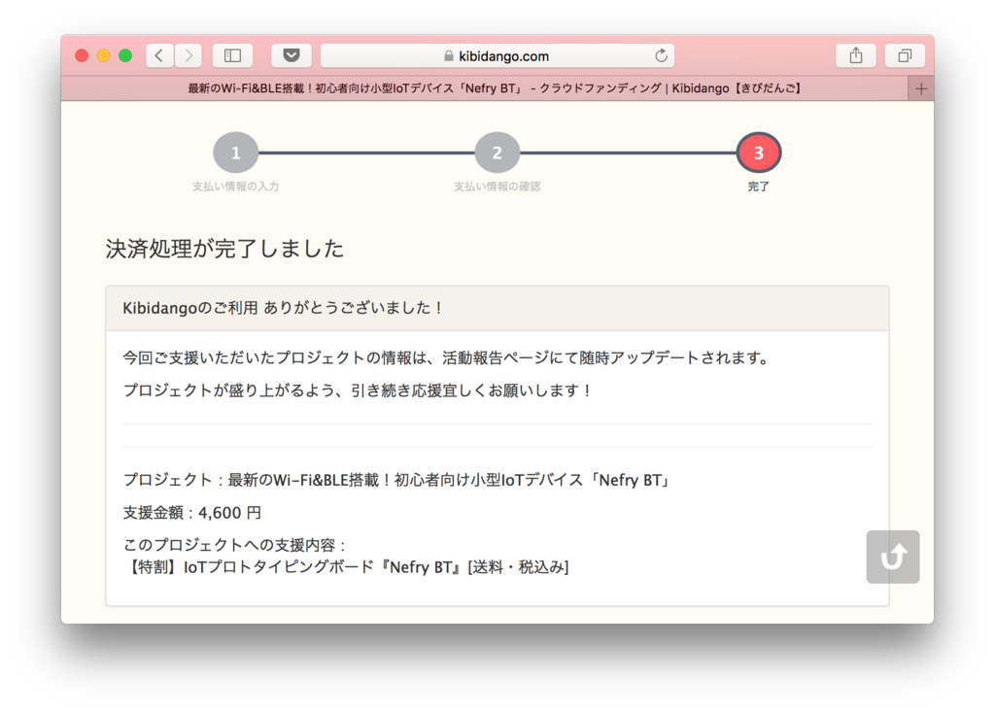Viewport: 995px width, 711px height.
Task: Minimize window with yellow button
Action: click(103, 55)
